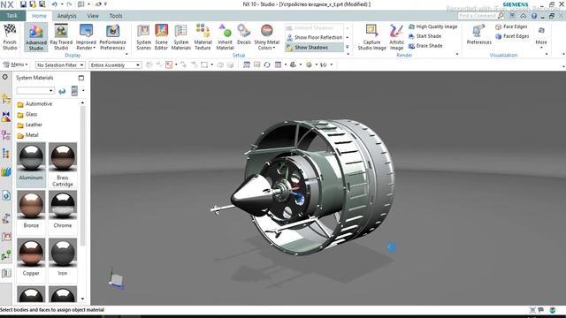Click Start Shade

pyautogui.click(x=424, y=36)
